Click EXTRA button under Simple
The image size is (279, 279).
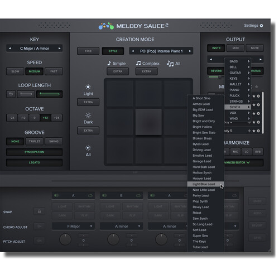pyautogui.click(x=118, y=71)
